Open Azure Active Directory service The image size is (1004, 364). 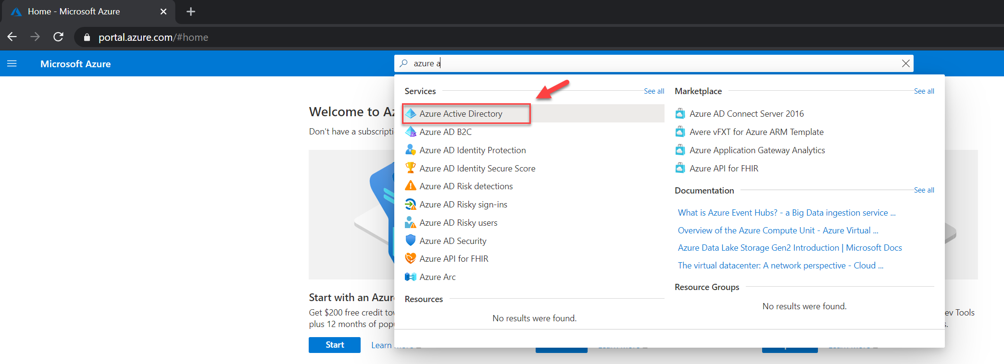(x=534, y=113)
